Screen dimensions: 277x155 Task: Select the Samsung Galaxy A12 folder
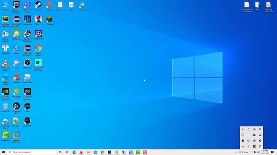268,7
